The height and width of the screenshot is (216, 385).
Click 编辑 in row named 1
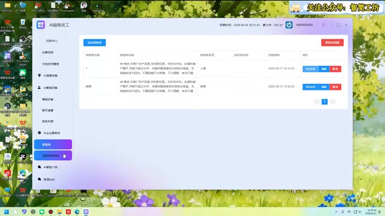pyautogui.click(x=324, y=69)
